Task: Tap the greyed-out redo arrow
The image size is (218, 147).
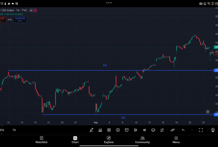Action: coord(192,130)
